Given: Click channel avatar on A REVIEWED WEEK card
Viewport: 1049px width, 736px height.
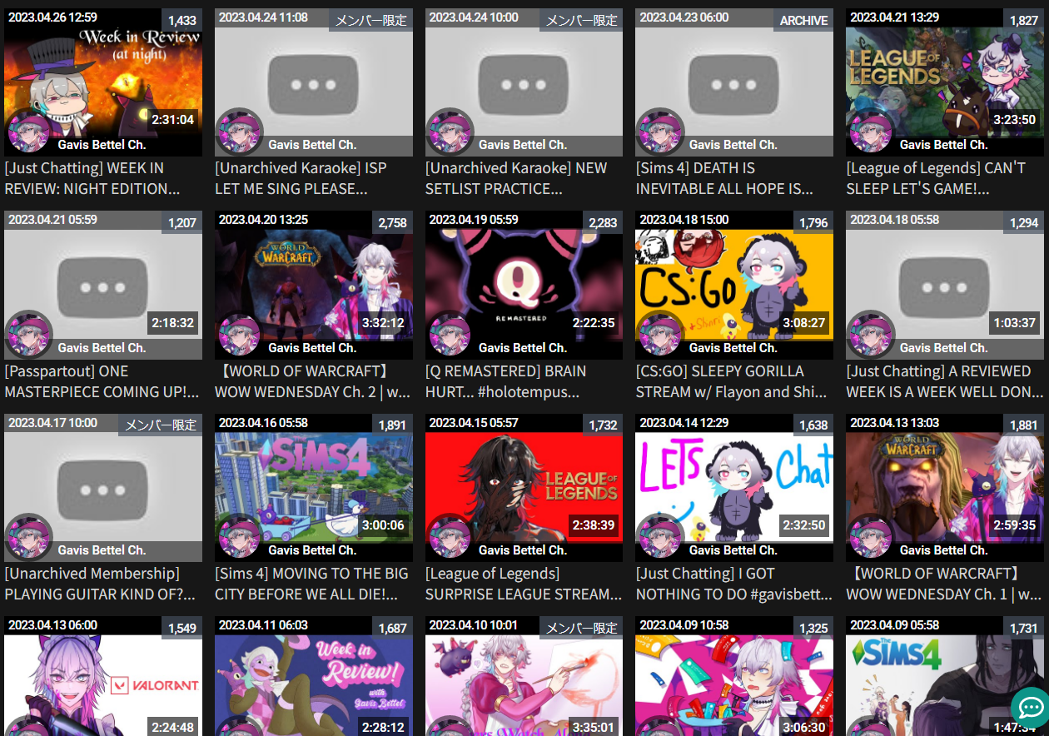Looking at the screenshot, I should 872,335.
